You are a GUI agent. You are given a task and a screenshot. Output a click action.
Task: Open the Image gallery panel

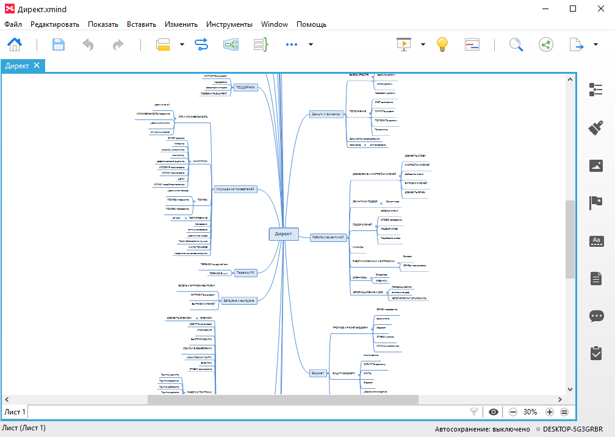pos(595,165)
